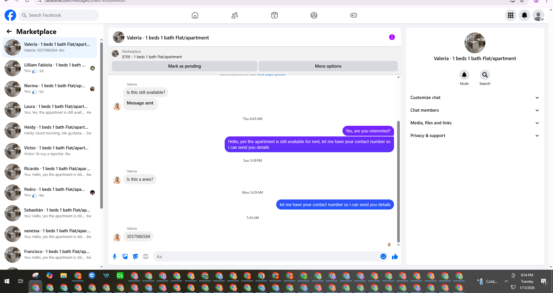Open View buyer profile link
The height and width of the screenshot is (293, 553).
(271, 75)
